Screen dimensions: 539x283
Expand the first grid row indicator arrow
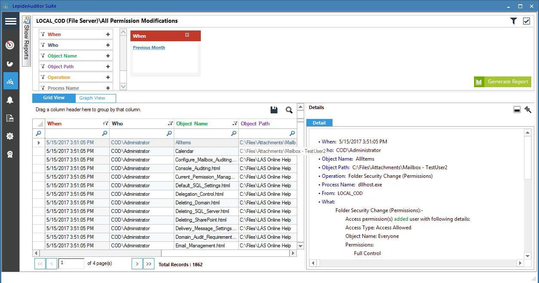pyautogui.click(x=39, y=143)
